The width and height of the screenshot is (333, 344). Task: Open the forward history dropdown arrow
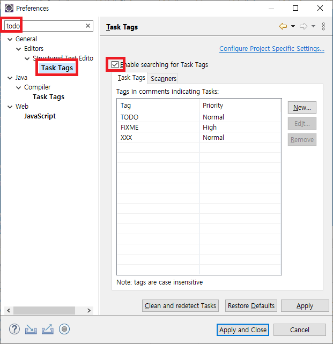314,26
